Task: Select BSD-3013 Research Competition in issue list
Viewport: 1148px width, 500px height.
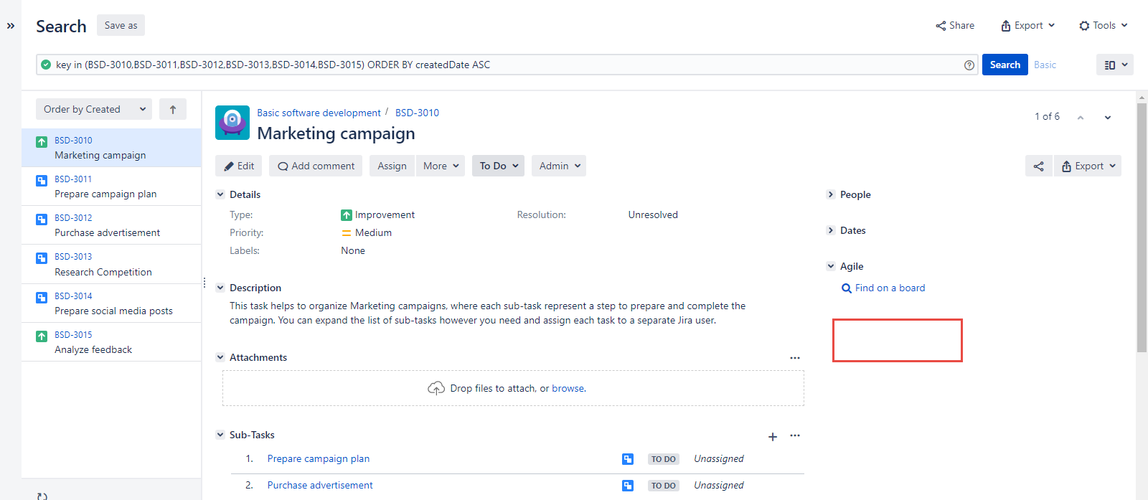Action: [x=103, y=265]
